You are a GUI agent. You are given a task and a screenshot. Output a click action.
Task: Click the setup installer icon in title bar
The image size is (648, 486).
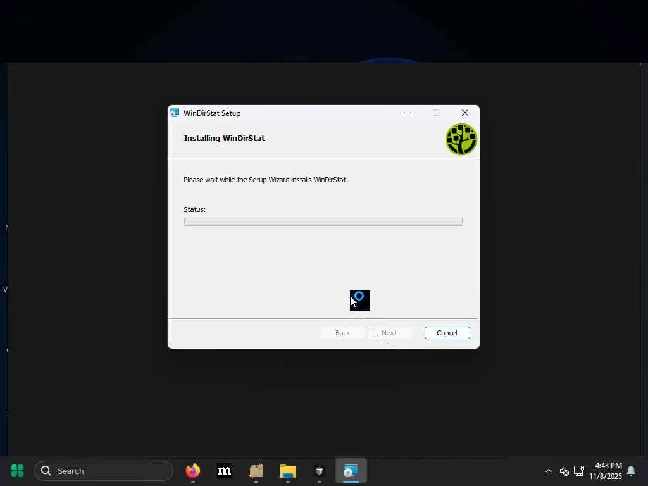[175, 113]
